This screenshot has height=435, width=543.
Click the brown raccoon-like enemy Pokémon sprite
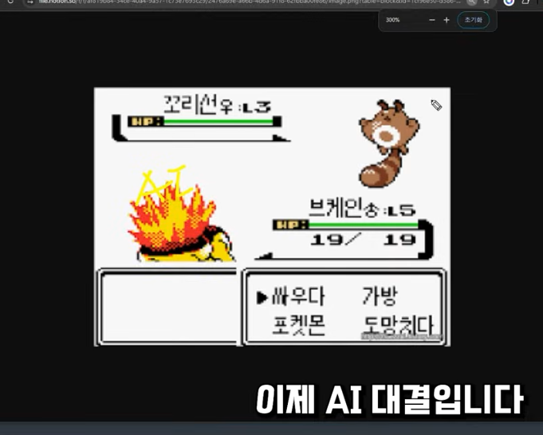390,143
